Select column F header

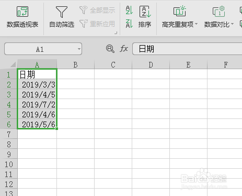coord(225,64)
